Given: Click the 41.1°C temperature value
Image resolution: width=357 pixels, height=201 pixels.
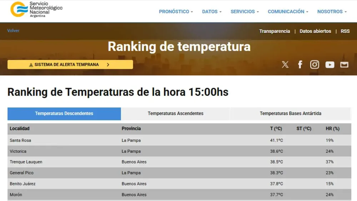Looking at the screenshot, I should coord(276,140).
